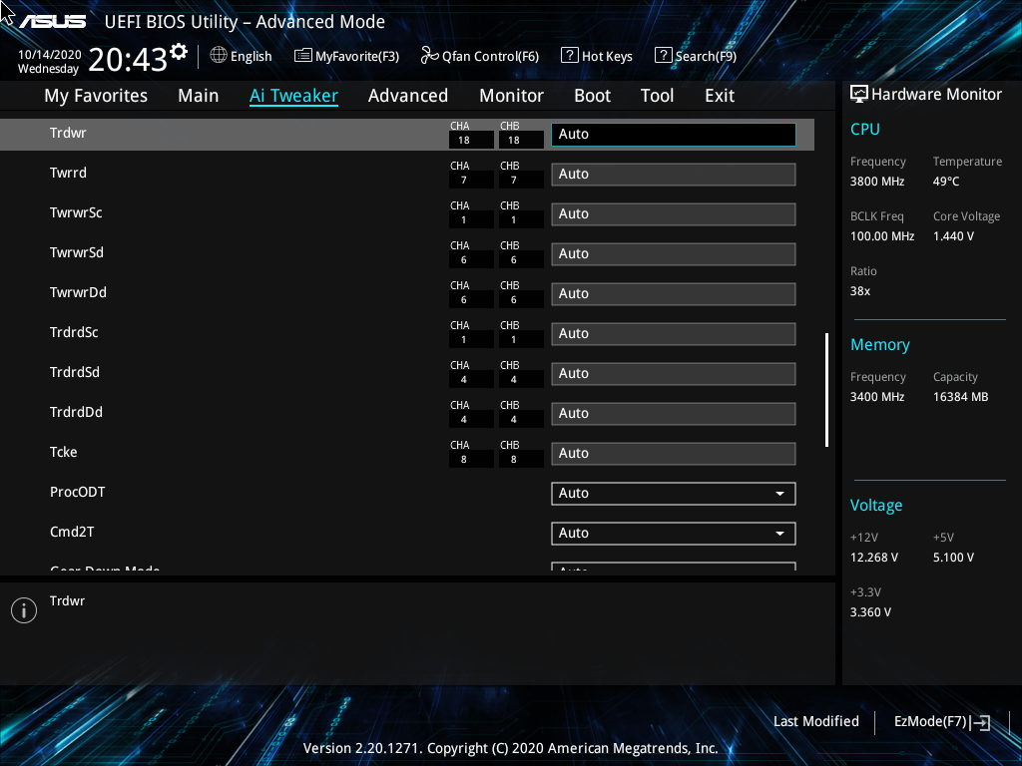
Task: Open MyFavorite(F3) list icon
Action: [x=303, y=56]
